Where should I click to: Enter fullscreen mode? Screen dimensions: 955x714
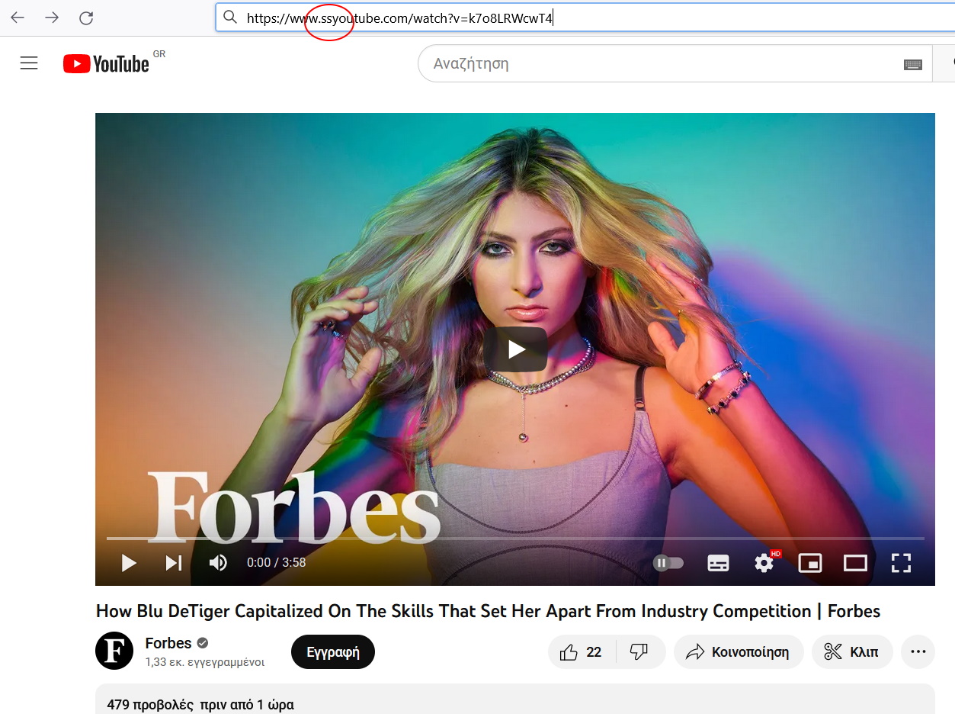(901, 563)
